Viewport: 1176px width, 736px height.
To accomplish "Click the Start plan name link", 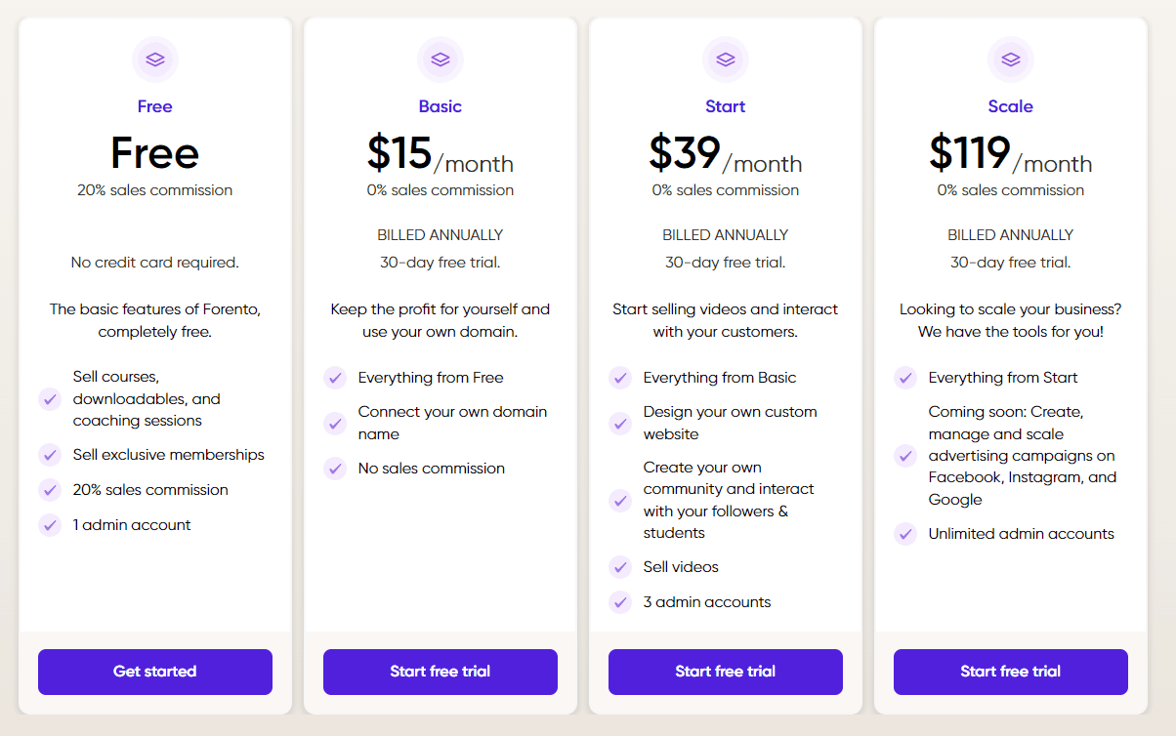I will 725,106.
